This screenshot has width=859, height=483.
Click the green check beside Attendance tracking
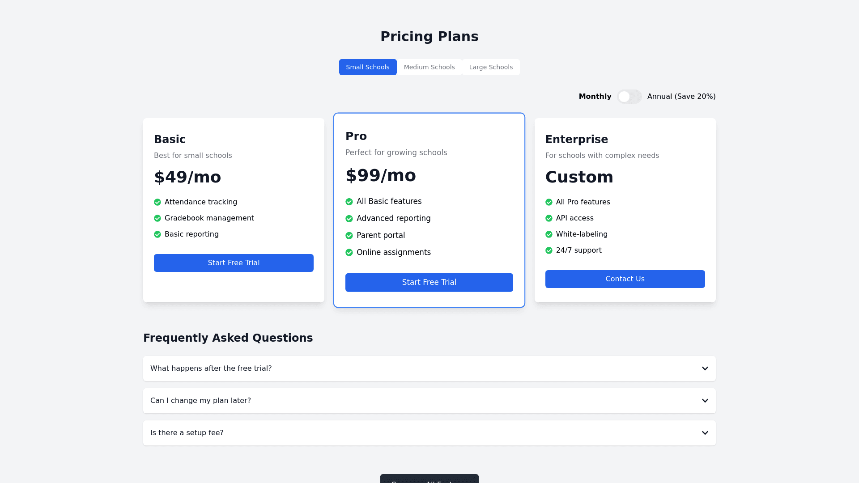[157, 202]
